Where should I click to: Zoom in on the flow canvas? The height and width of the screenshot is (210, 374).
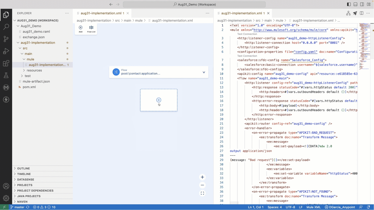202,177
